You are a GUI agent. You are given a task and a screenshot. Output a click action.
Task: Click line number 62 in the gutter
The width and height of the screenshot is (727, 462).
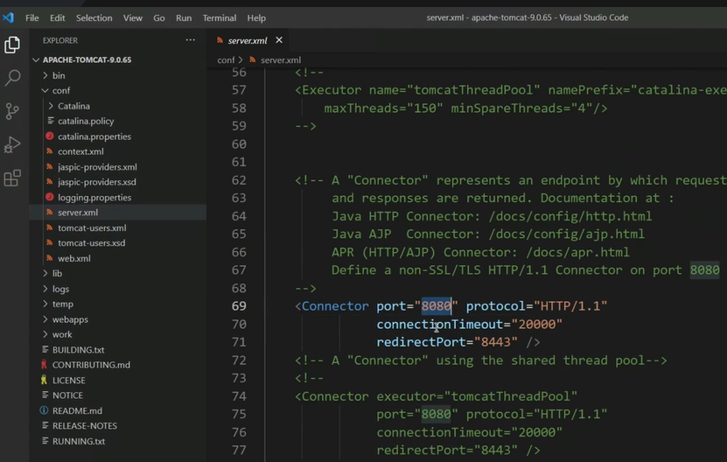239,180
